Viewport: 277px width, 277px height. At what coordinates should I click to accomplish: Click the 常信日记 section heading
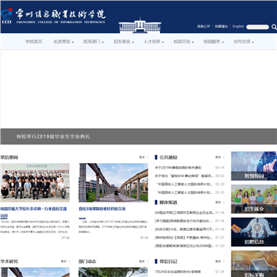pyautogui.click(x=169, y=262)
